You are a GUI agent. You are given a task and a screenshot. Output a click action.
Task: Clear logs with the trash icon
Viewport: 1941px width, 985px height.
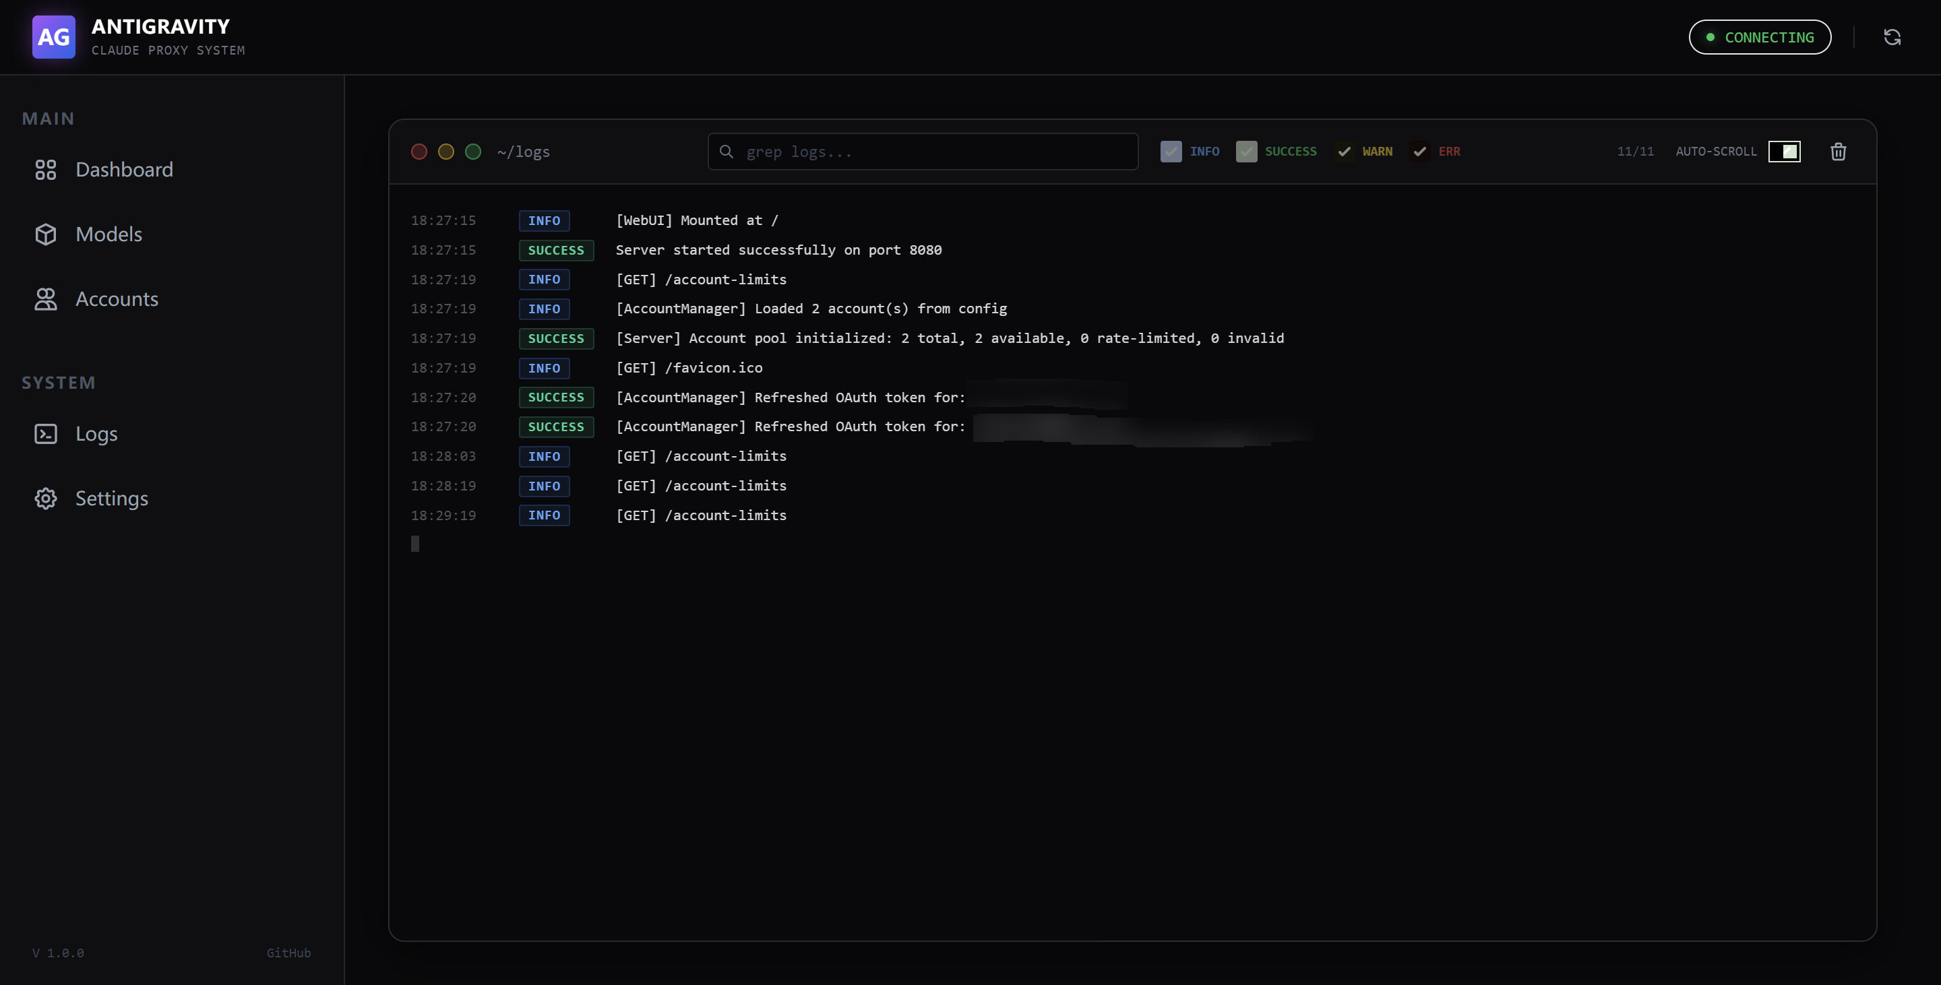tap(1838, 152)
